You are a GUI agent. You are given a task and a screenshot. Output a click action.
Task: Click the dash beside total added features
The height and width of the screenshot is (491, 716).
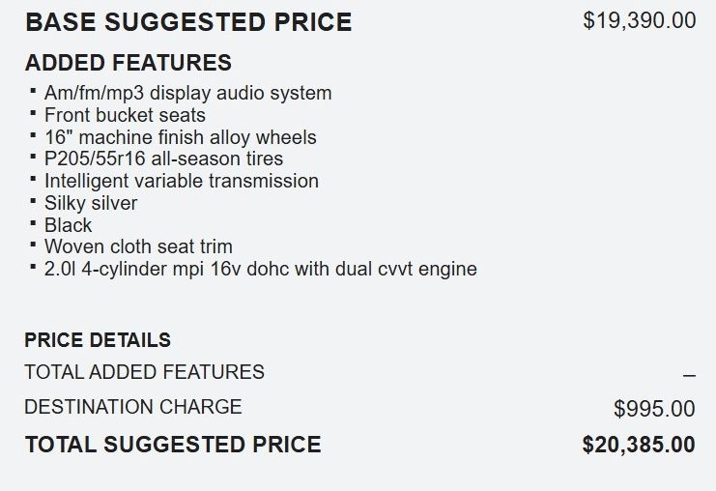(688, 376)
